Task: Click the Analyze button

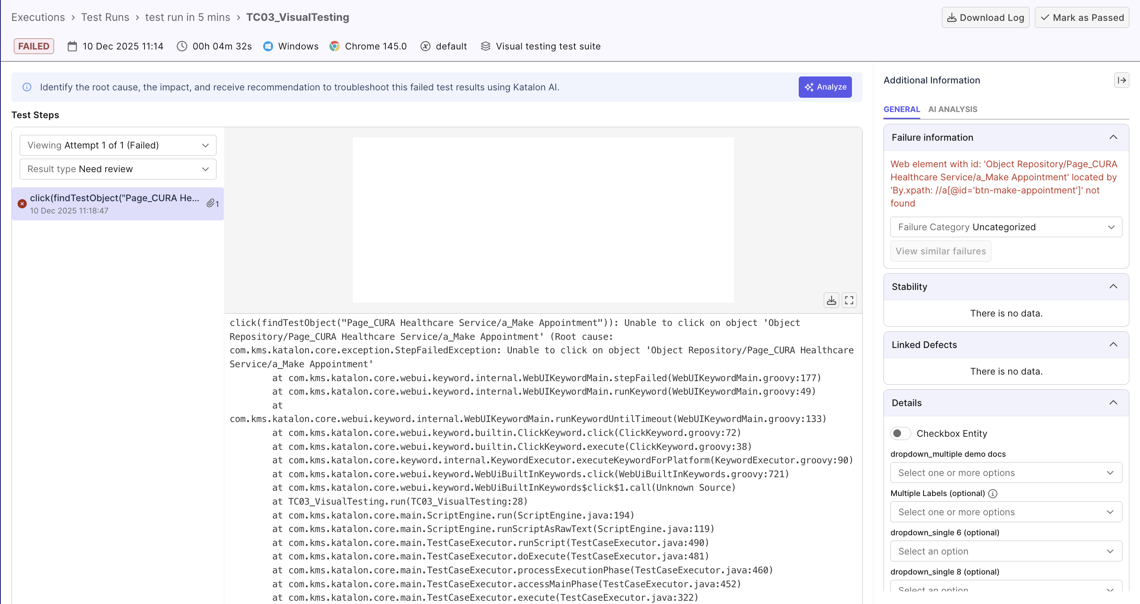Action: [x=825, y=87]
